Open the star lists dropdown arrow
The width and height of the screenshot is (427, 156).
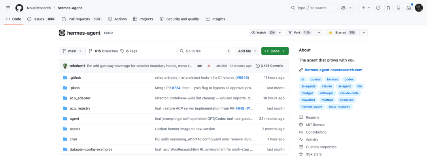(364, 33)
